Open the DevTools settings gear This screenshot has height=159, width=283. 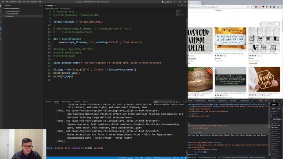point(274,101)
